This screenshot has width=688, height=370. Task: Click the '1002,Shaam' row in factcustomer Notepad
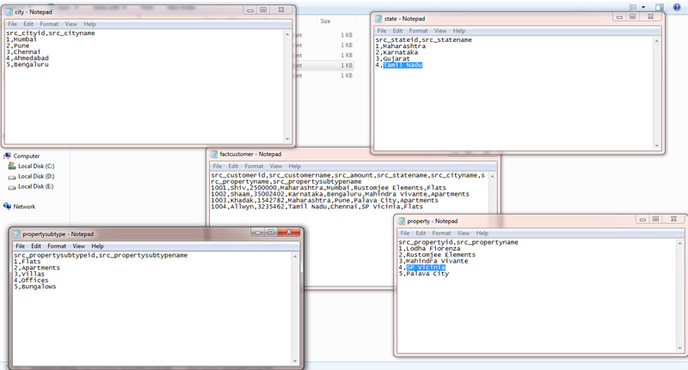click(340, 194)
